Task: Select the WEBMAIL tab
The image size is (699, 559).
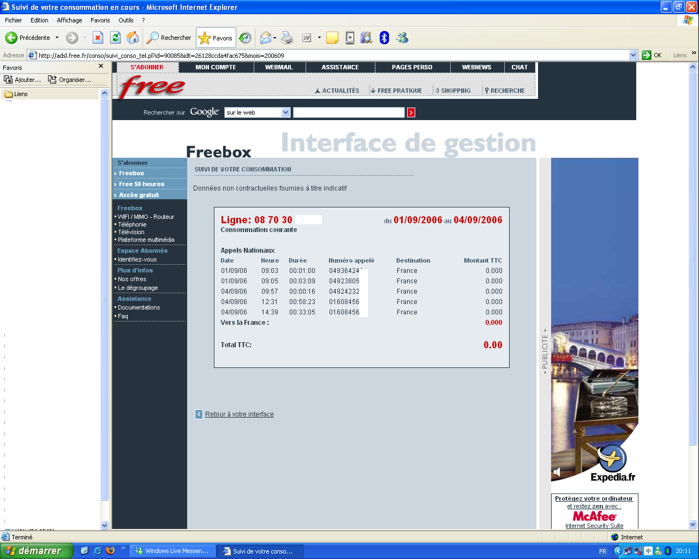Action: click(279, 67)
